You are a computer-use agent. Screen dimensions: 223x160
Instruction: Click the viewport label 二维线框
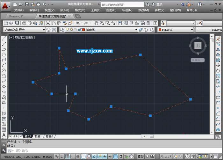click(x=28, y=37)
